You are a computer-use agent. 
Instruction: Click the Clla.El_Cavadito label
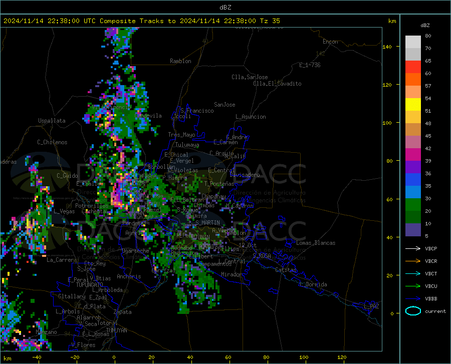[277, 84]
